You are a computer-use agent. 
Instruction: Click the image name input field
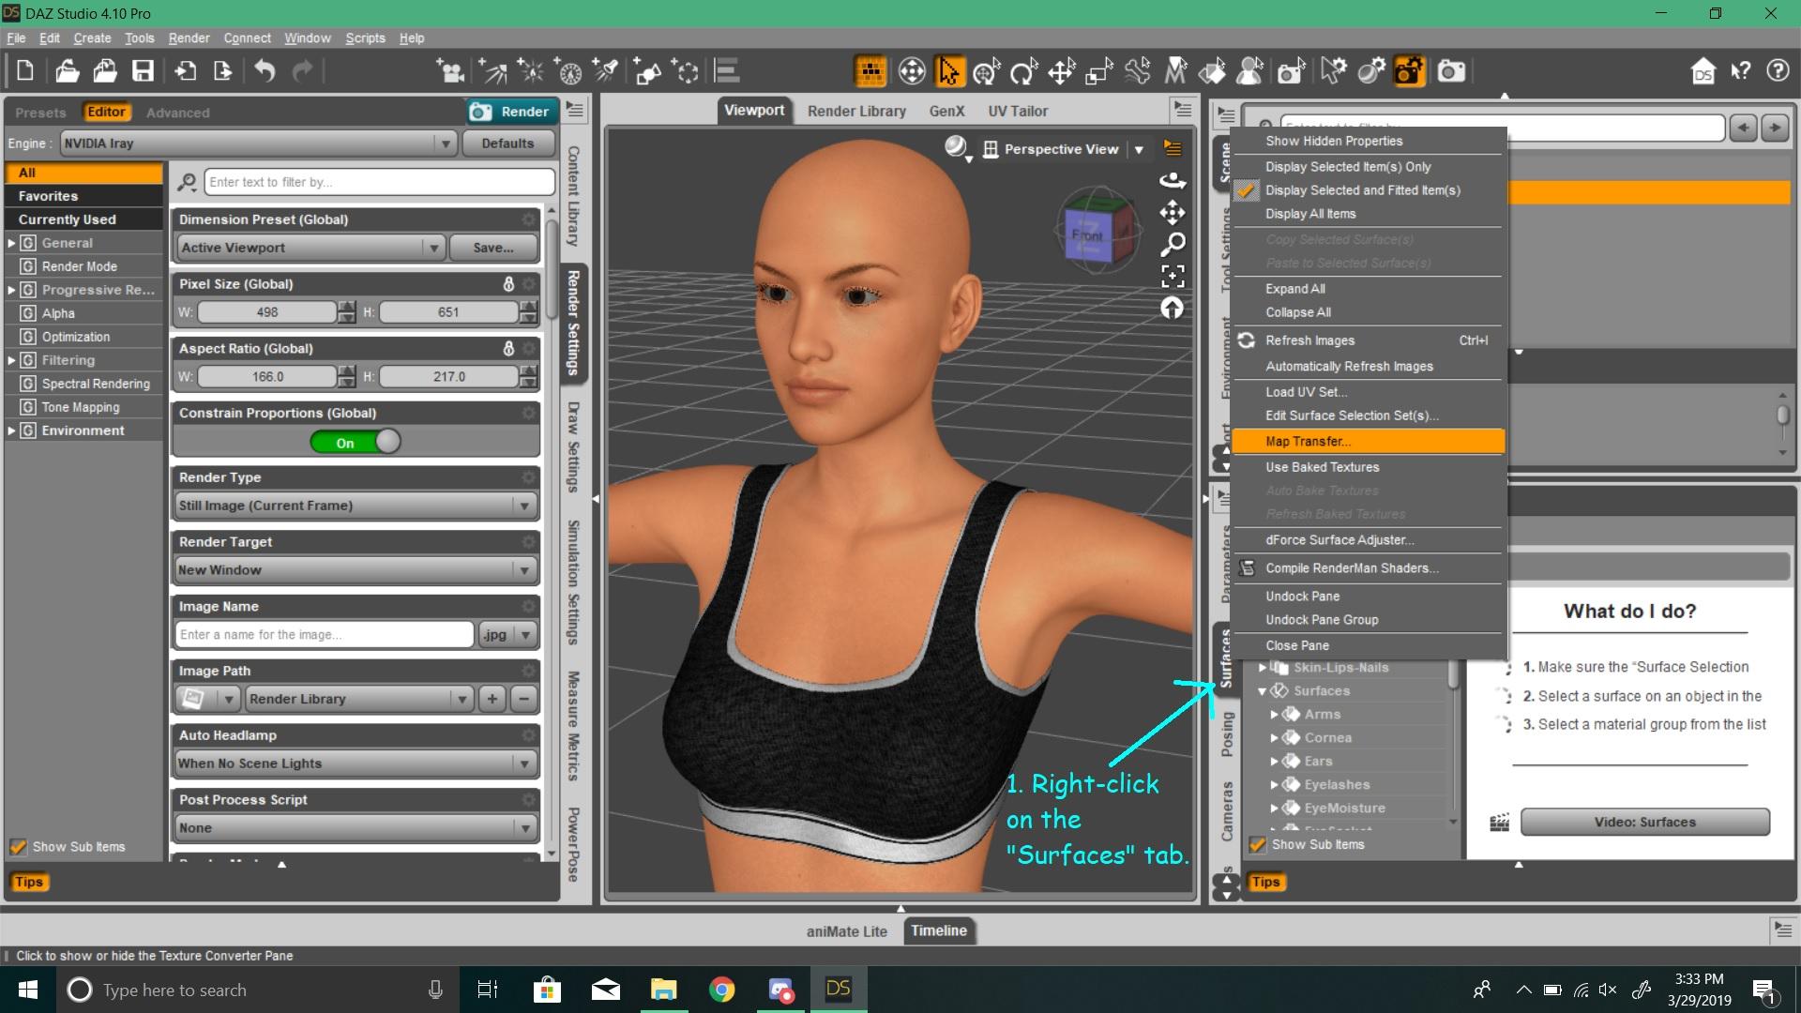324,635
